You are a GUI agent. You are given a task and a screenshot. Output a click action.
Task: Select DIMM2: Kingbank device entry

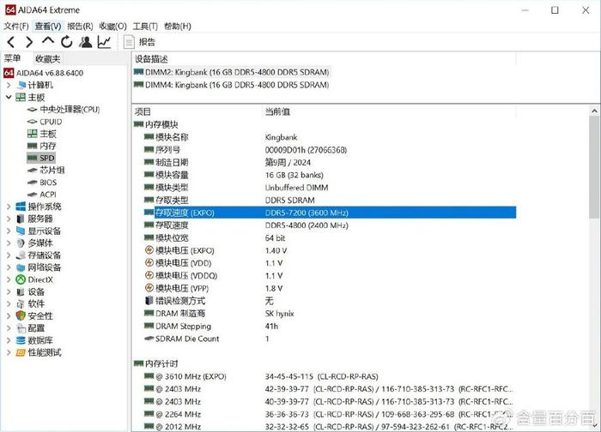[232, 72]
